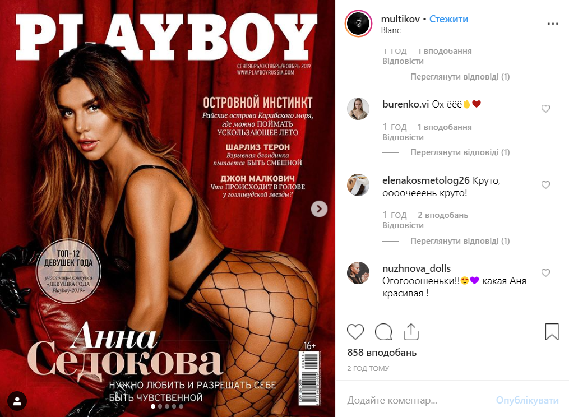
Task: Expand replies under the burenko.vi comment
Action: (460, 152)
